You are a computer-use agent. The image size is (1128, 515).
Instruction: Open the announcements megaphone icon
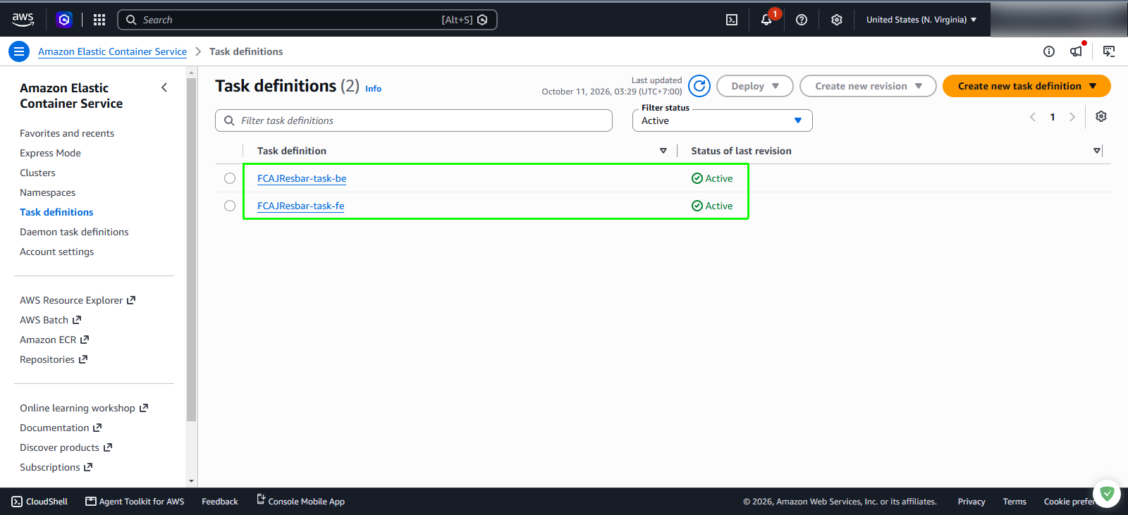pos(1077,51)
